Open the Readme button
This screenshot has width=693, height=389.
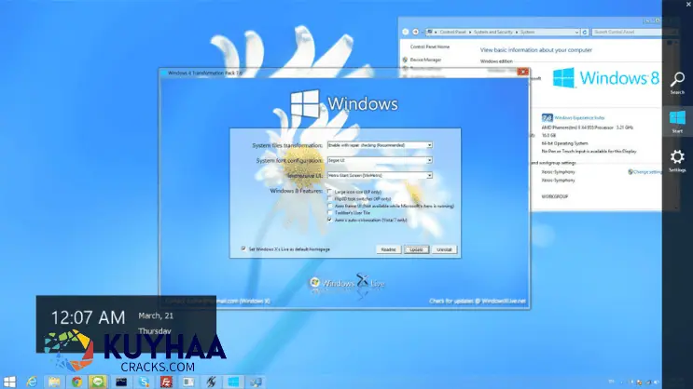point(389,249)
